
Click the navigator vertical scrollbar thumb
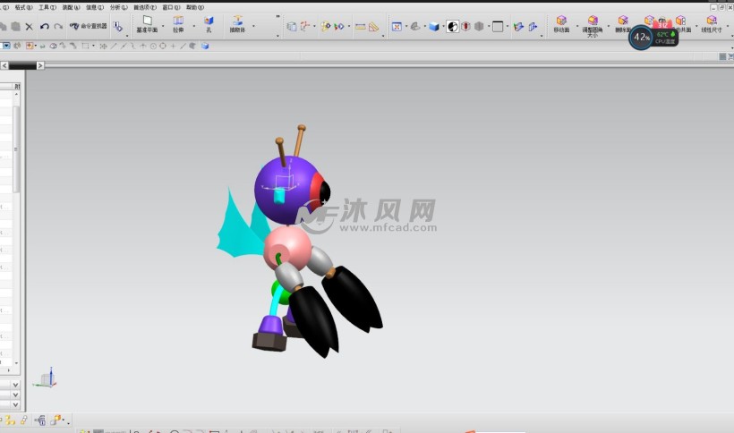coord(16,149)
